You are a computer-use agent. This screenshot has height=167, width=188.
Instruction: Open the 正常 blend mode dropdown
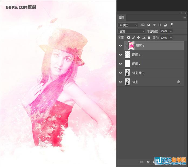click(132, 31)
